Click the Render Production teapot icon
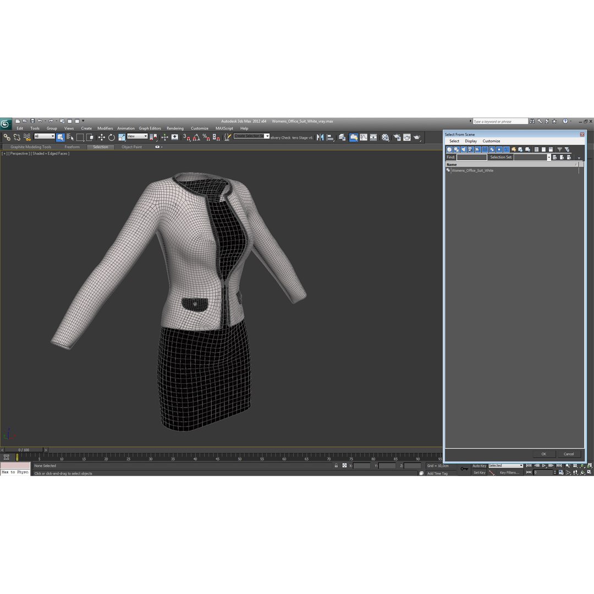Image resolution: width=594 pixels, height=594 pixels. [417, 137]
